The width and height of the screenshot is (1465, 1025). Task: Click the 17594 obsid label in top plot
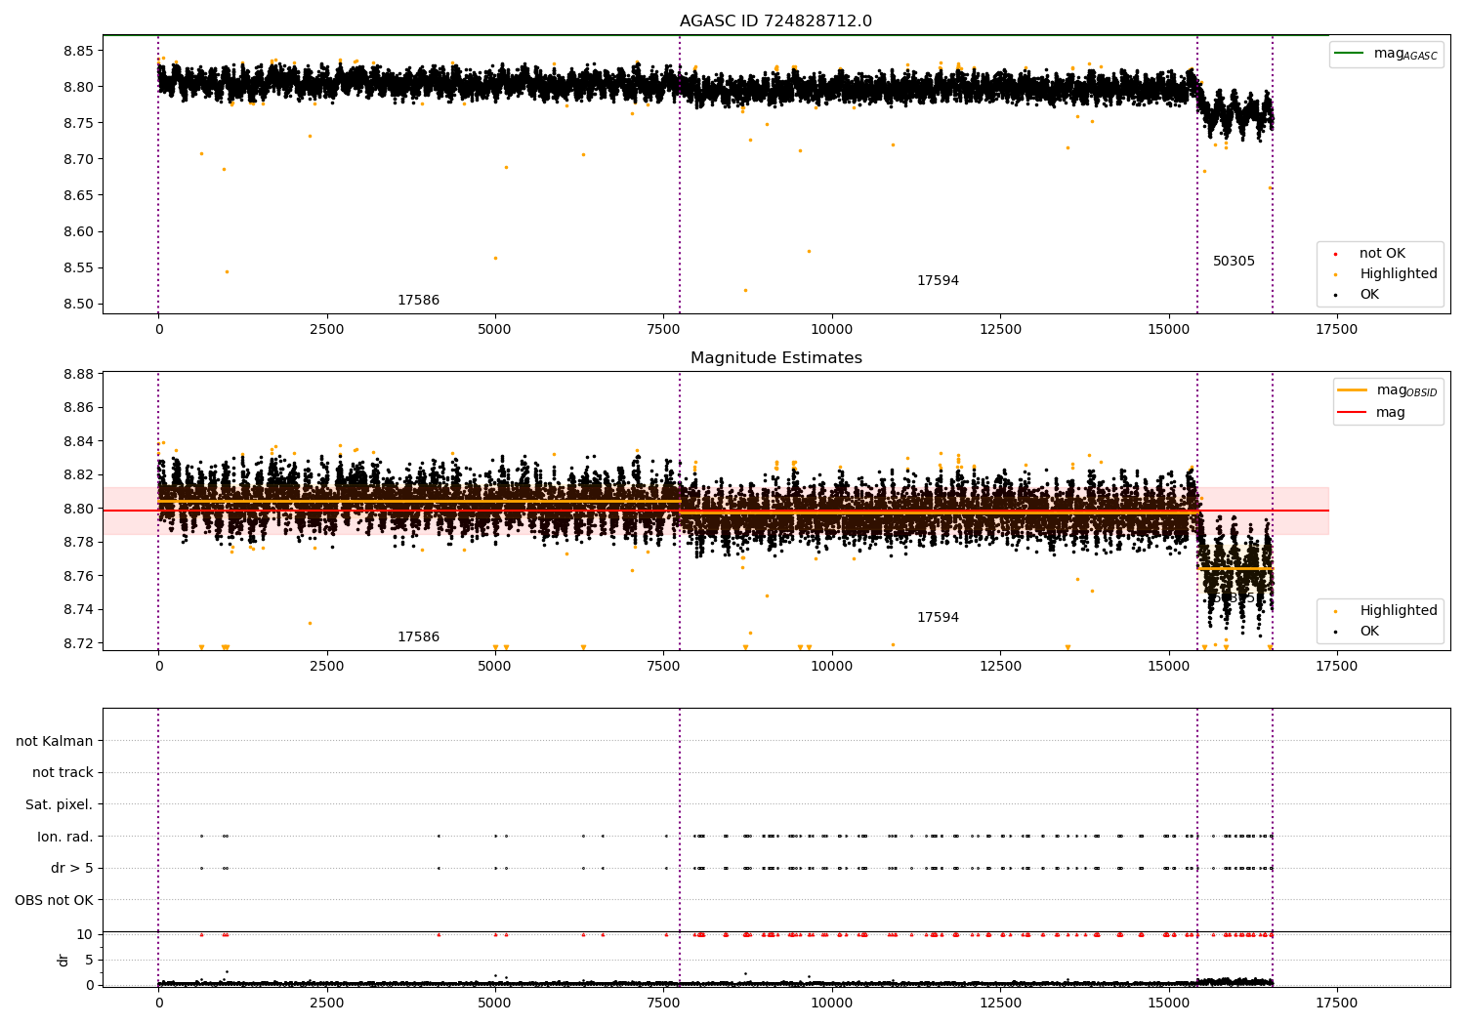click(938, 281)
